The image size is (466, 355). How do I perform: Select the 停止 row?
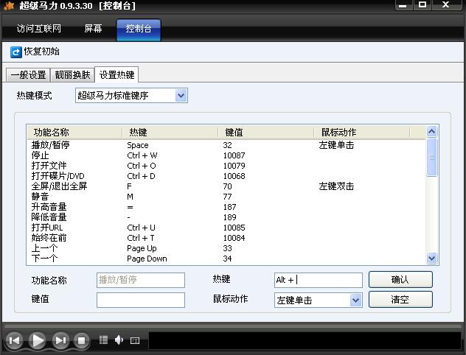click(x=226, y=155)
